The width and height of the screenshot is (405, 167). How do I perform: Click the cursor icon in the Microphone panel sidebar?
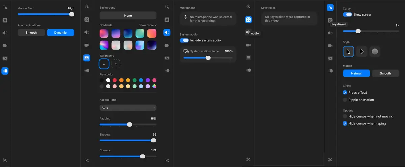pyautogui.click(x=167, y=6)
